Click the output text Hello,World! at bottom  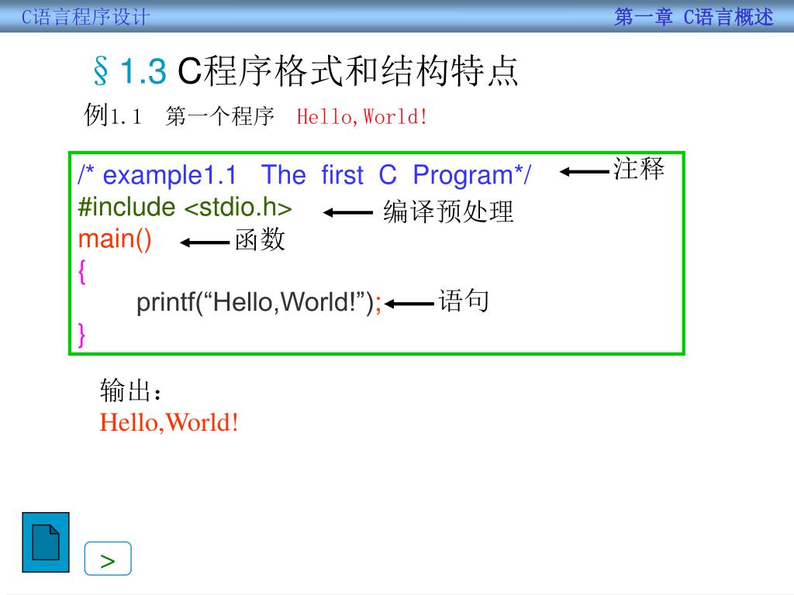[169, 423]
